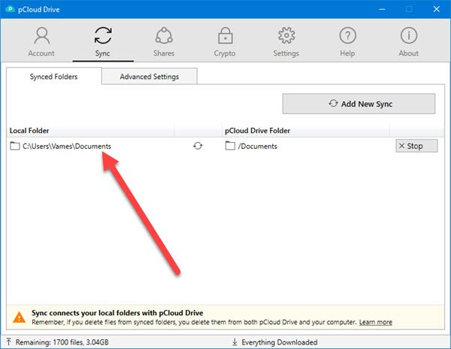This screenshot has width=451, height=349.
Task: Select the /Documents pCloud folder entry
Action: [x=257, y=146]
